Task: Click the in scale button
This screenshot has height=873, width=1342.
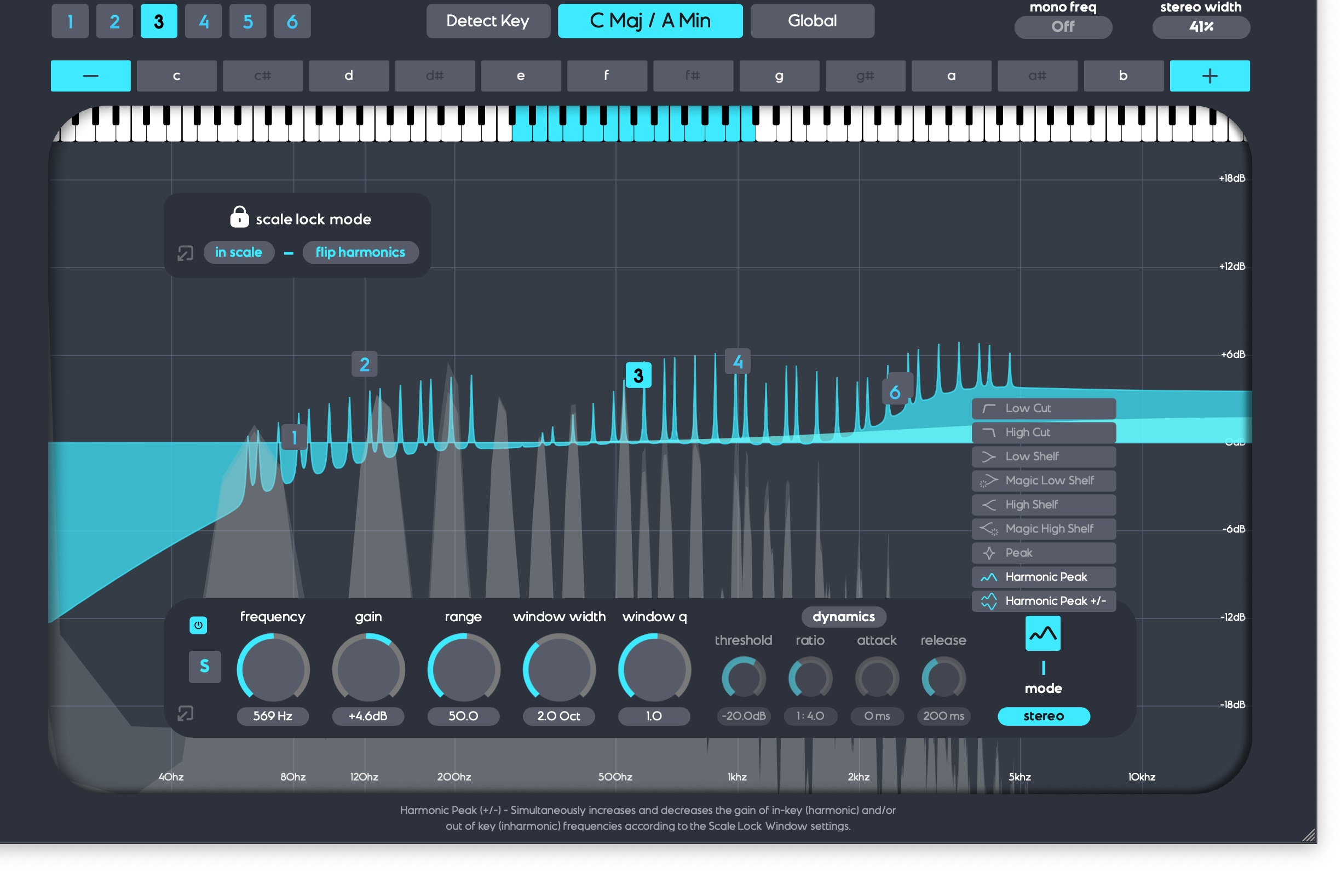Action: (x=239, y=252)
